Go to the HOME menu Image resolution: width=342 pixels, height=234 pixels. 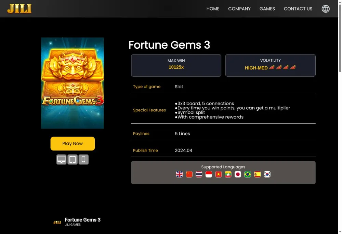coord(213,9)
